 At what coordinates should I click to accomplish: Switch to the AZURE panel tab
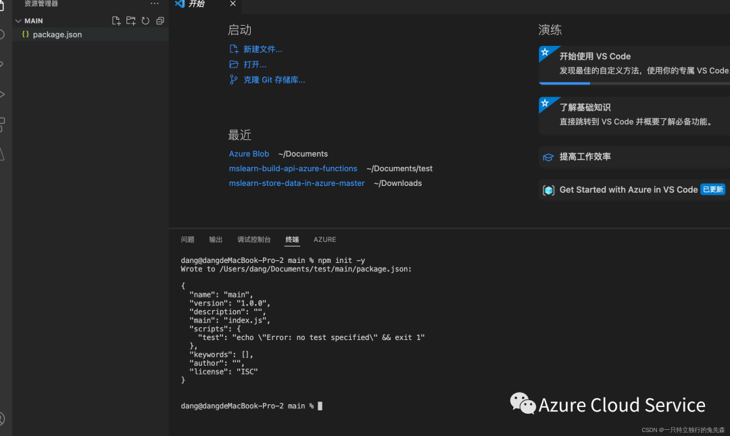click(324, 239)
